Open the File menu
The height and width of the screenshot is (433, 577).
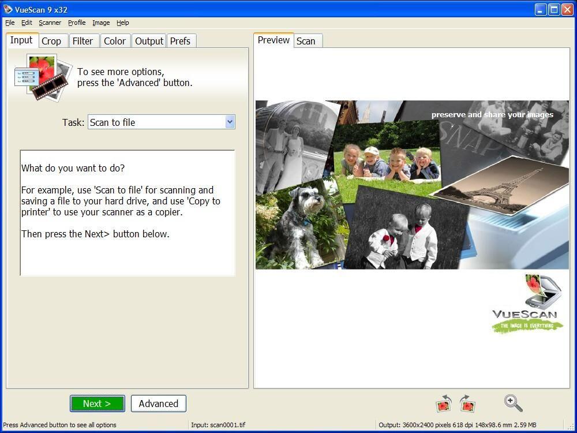[x=10, y=23]
